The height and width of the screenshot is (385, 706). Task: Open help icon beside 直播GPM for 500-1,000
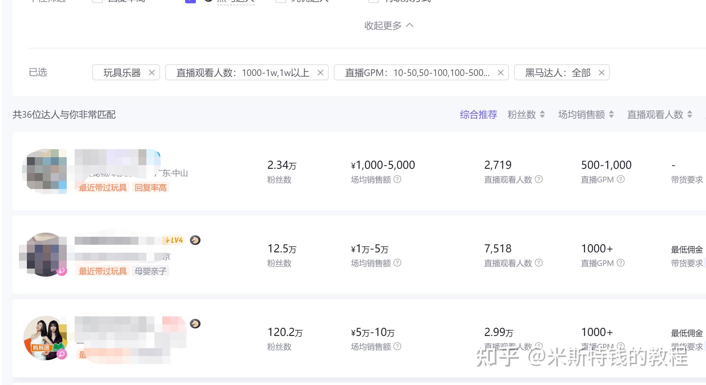(621, 179)
